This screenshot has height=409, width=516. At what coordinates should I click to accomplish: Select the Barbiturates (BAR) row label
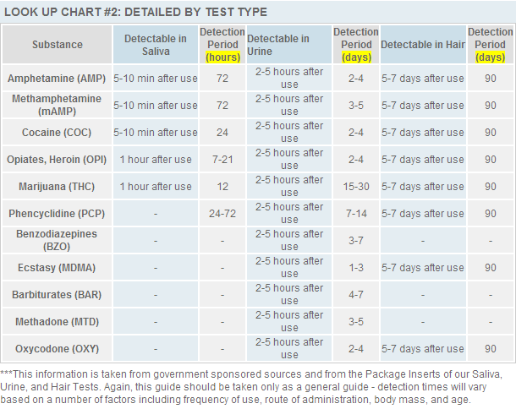tap(57, 295)
